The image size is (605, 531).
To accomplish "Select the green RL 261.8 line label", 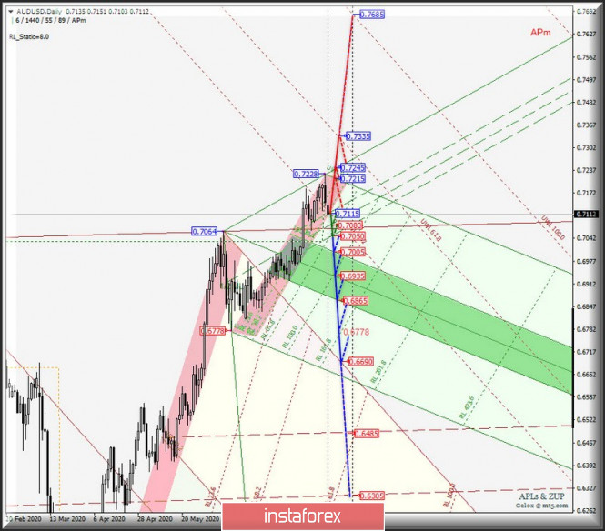I will (x=378, y=371).
